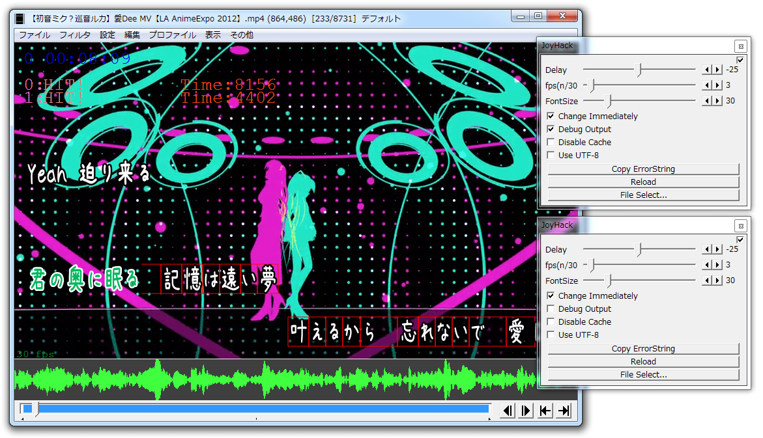Uncheck Change Immediately in lower JoyHack

(x=551, y=295)
